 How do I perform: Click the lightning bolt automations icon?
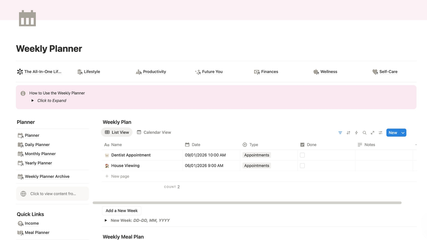(356, 133)
